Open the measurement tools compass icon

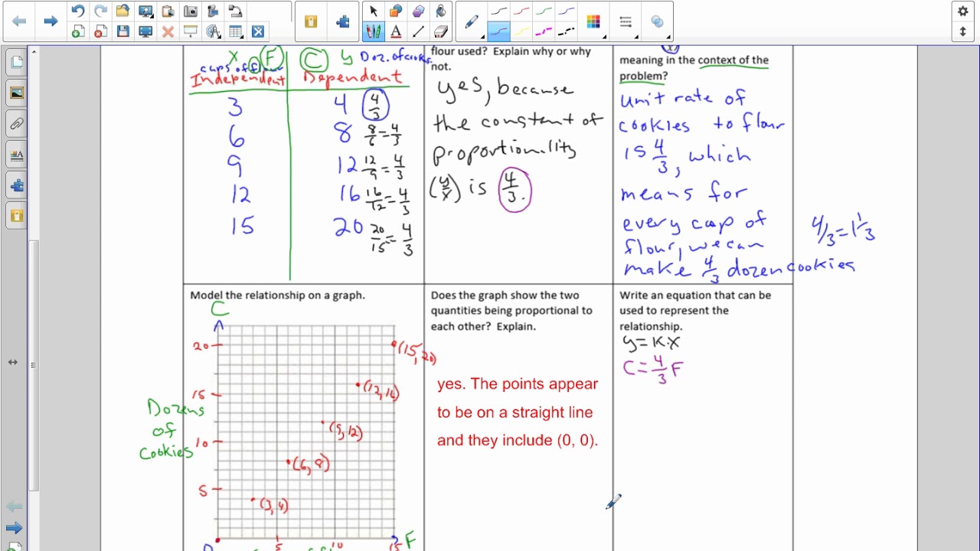[213, 31]
